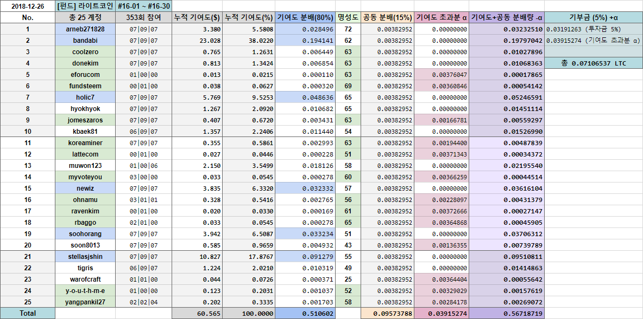
Task: Click the 기여도+공동 분배량 -α header
Action: tap(507, 17)
